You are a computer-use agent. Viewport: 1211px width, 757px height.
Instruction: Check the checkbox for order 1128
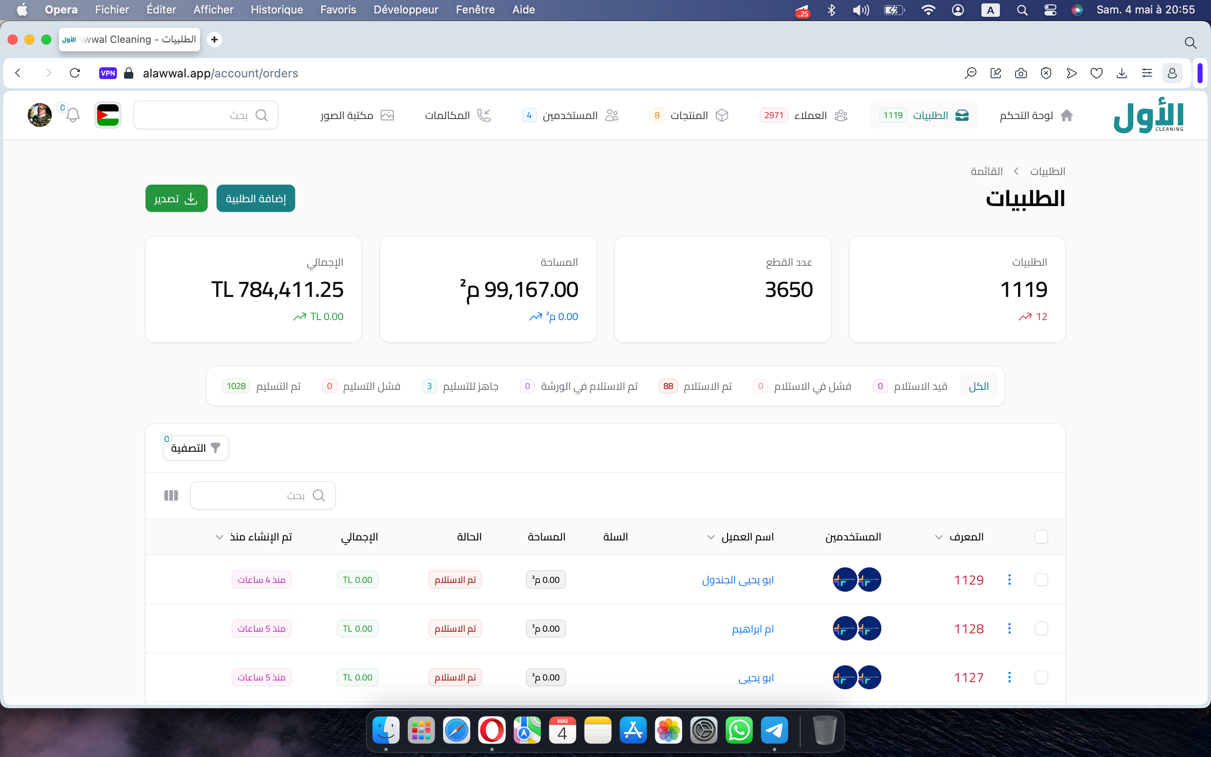1041,628
